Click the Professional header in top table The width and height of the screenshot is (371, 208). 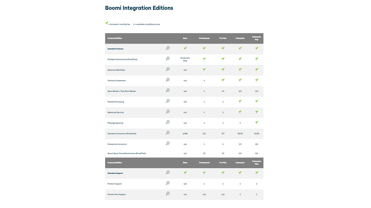coord(204,38)
